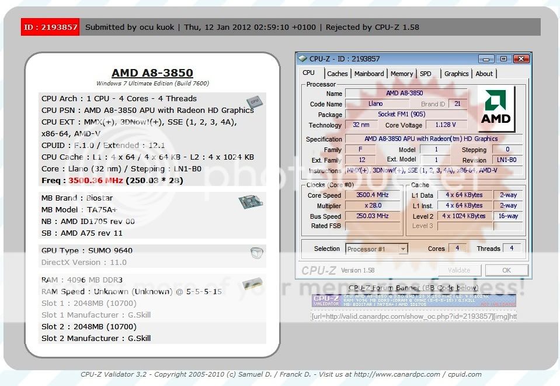Click the Validator copyright footer text
560x386 pixels.
tap(281, 374)
